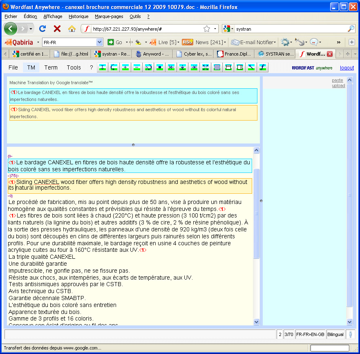Click the Qabiria highlighter pencil icon
Screen dimensions: 360x354
(x=138, y=42)
